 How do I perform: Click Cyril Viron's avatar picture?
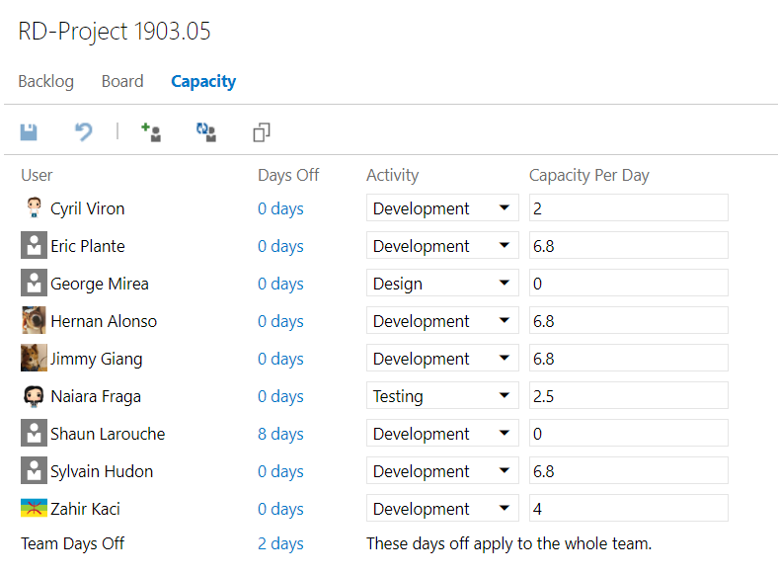point(34,208)
